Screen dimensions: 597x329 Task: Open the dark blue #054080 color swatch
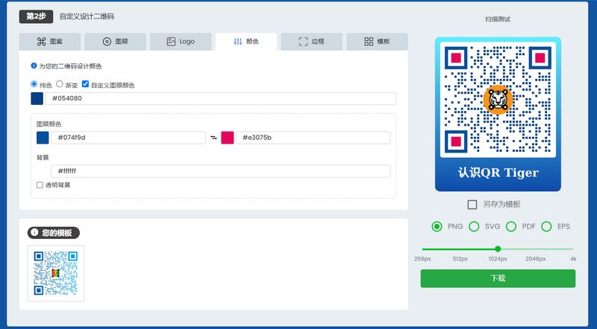pyautogui.click(x=37, y=98)
